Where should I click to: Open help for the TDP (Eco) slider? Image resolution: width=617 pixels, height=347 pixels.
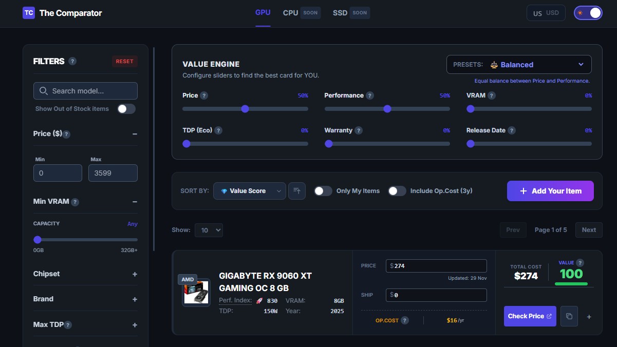pos(218,130)
